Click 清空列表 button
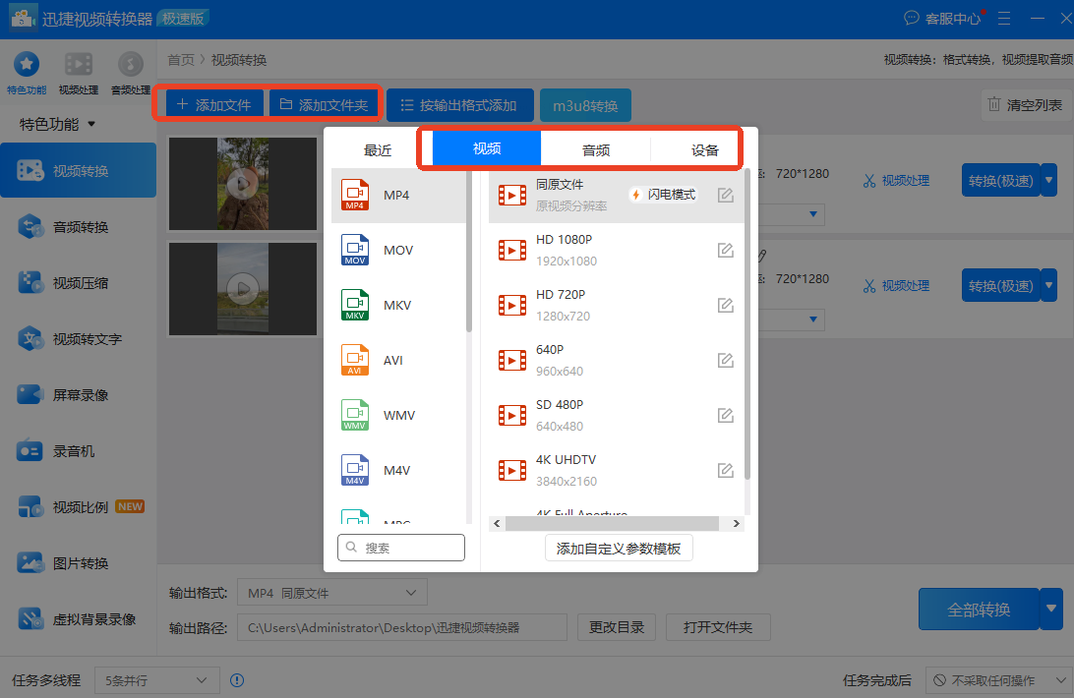The height and width of the screenshot is (698, 1074). click(1026, 105)
